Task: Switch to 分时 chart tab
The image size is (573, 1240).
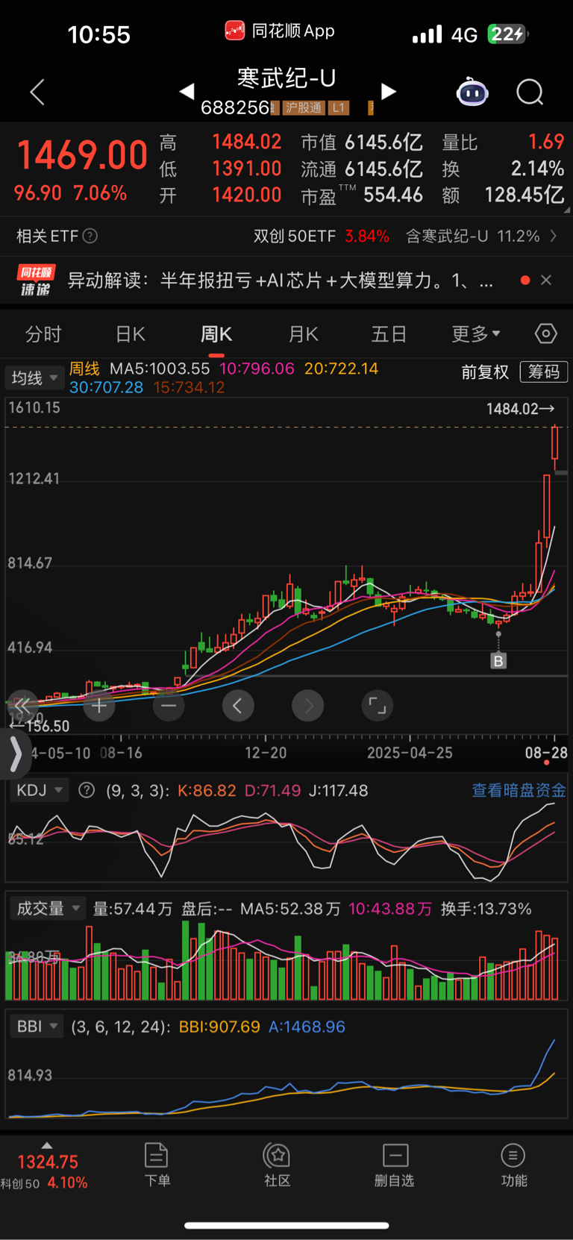Action: [x=43, y=334]
